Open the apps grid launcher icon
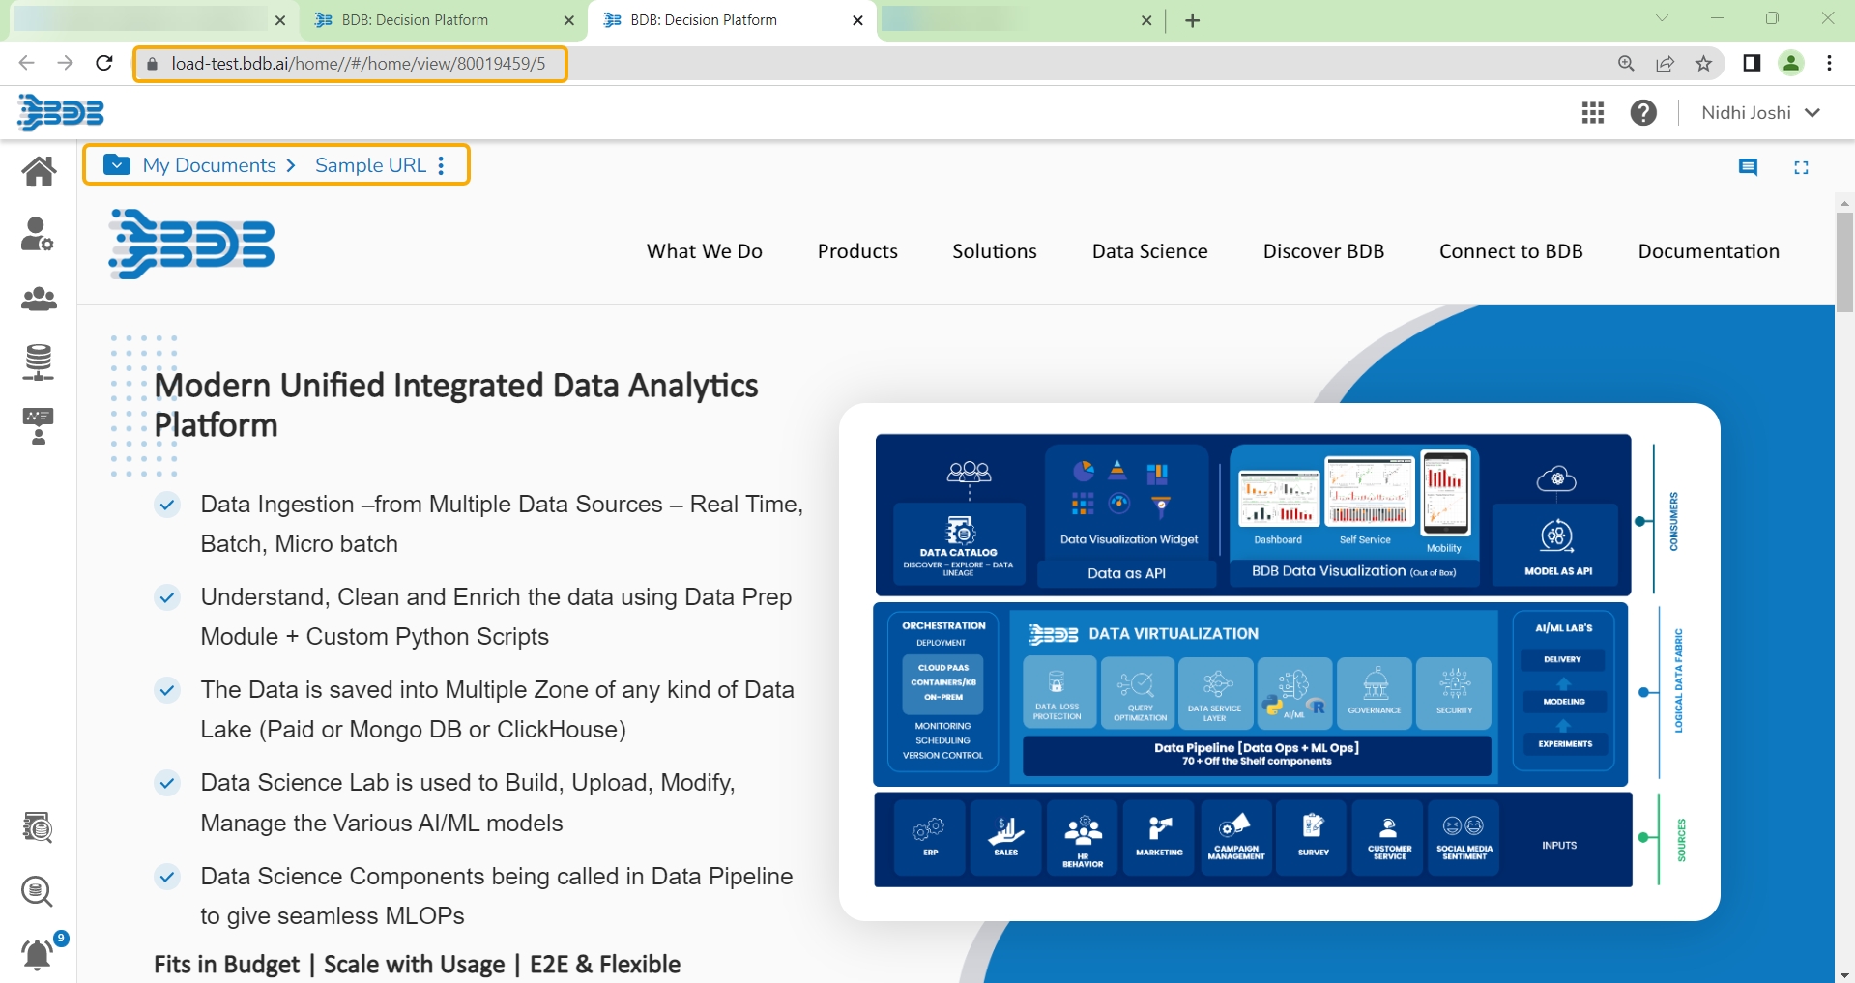The width and height of the screenshot is (1855, 983). click(1593, 113)
